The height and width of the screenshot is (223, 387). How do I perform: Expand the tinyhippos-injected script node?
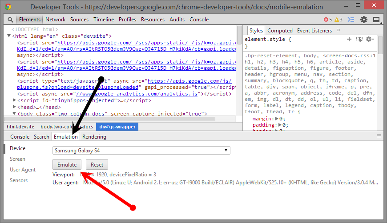pos(14,100)
